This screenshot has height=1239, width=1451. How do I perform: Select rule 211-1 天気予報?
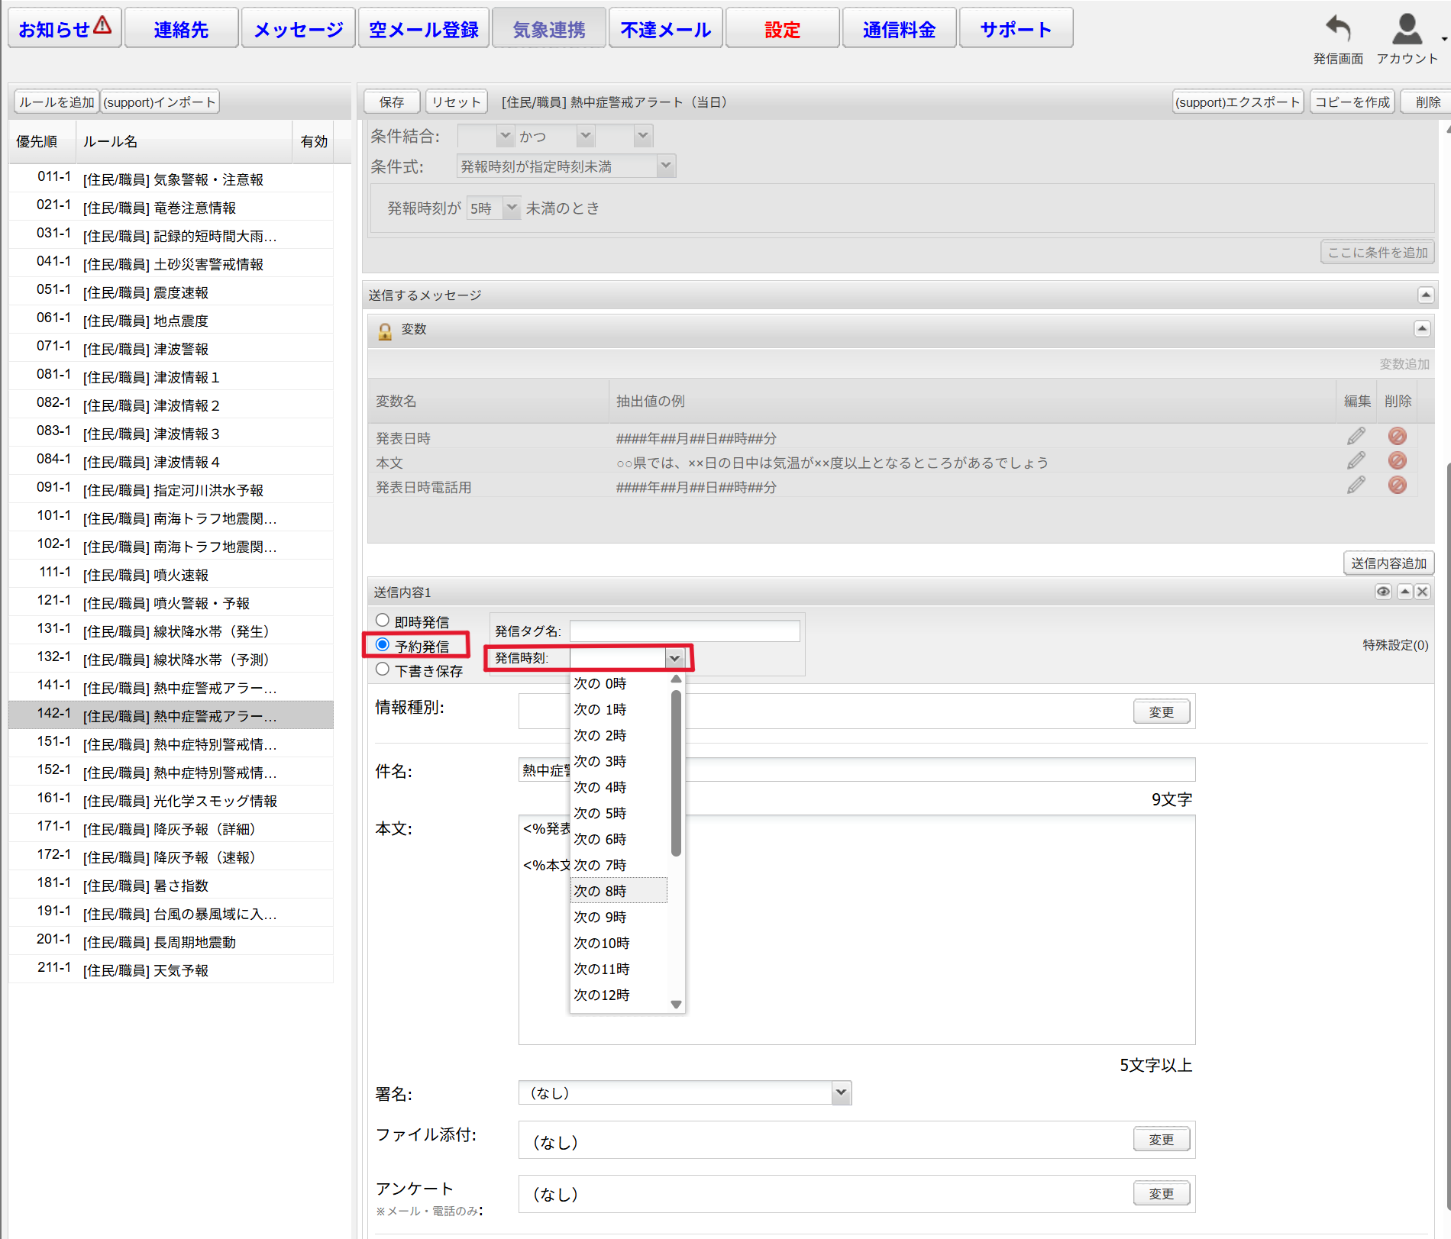point(171,970)
